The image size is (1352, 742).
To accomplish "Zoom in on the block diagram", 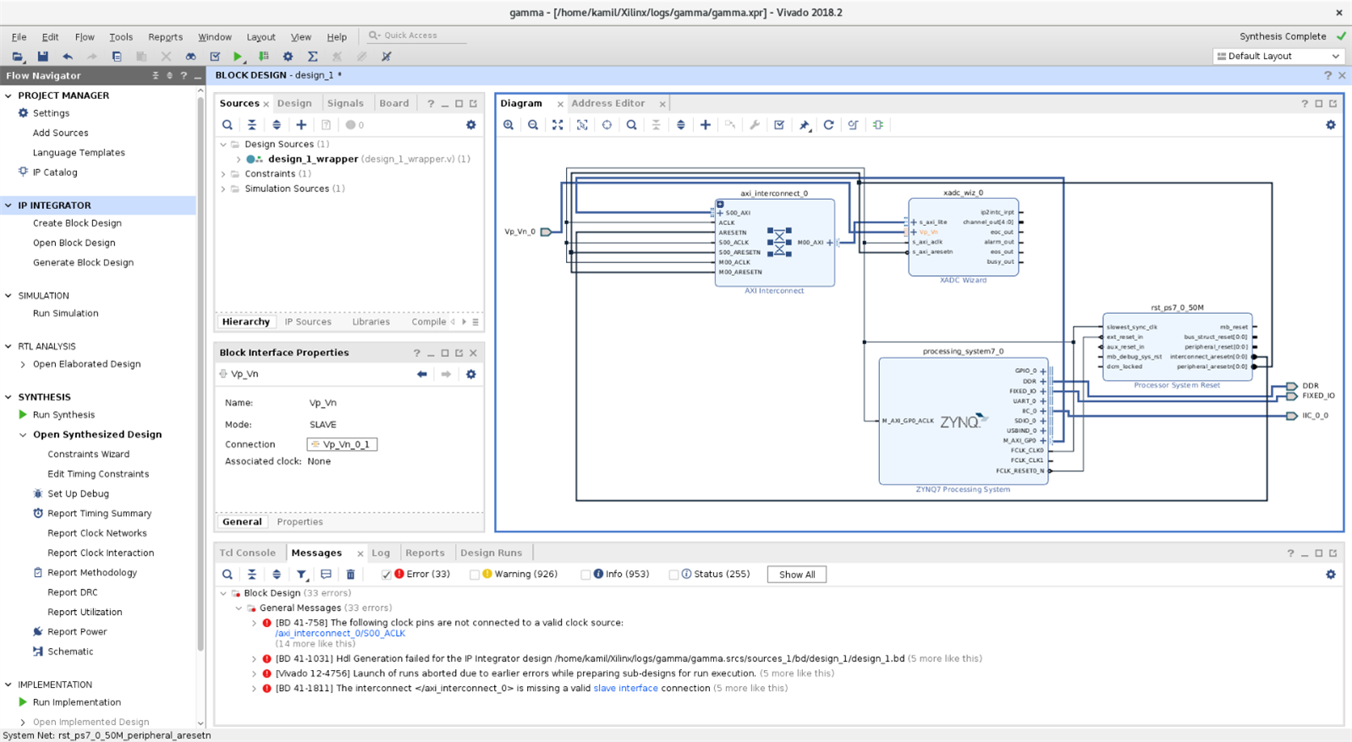I will pos(508,125).
